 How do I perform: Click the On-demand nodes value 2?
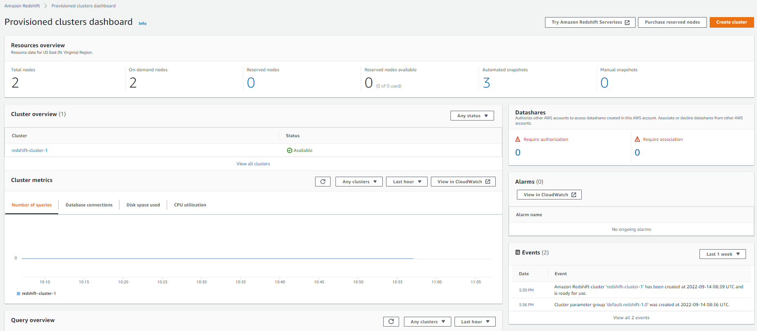133,83
